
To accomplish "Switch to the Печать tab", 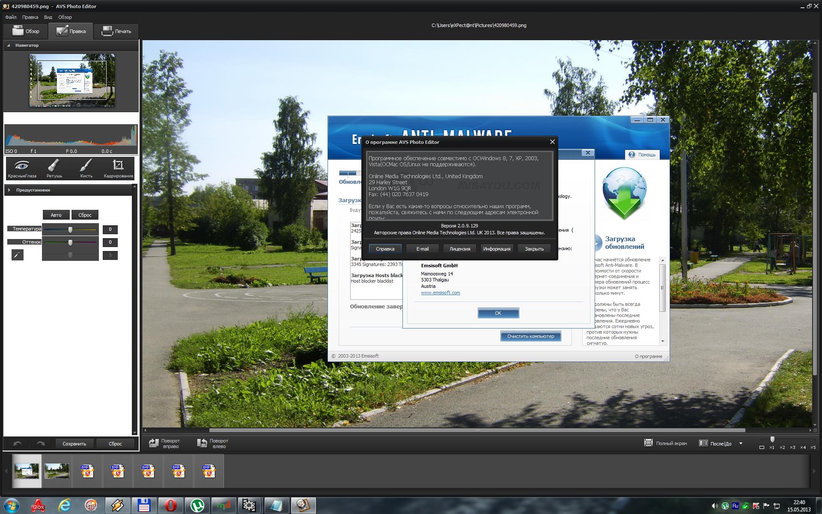I will (116, 31).
